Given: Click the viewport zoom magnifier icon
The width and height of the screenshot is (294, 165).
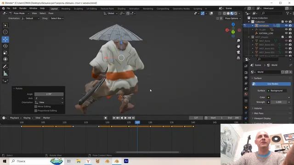Looking at the screenshot, I should (238, 41).
